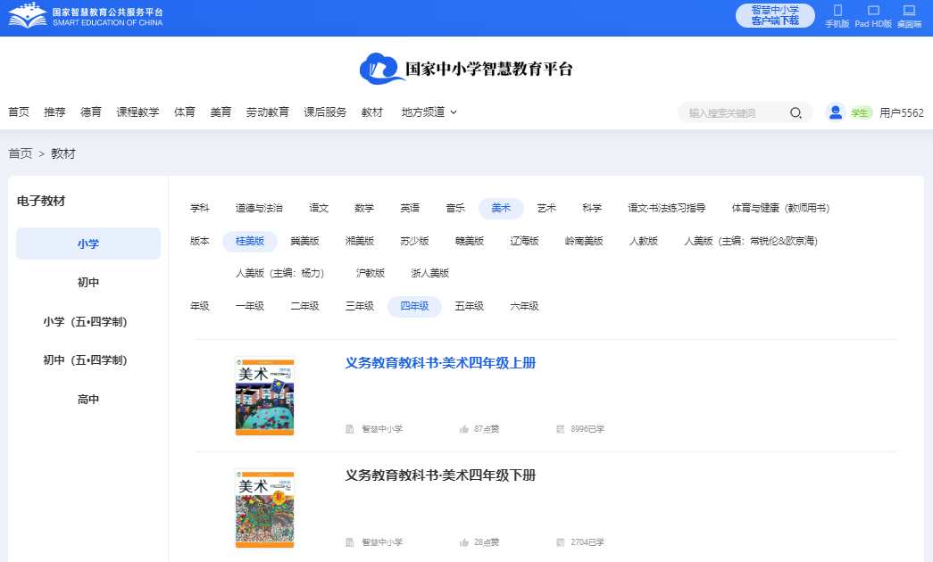
Task: Click the like icon showing 87点赞
Action: [x=464, y=429]
